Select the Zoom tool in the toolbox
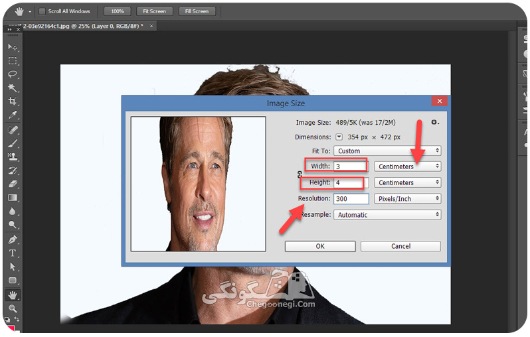 coord(13,308)
